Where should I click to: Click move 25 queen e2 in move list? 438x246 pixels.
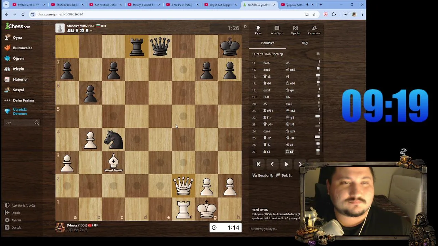[267, 138]
